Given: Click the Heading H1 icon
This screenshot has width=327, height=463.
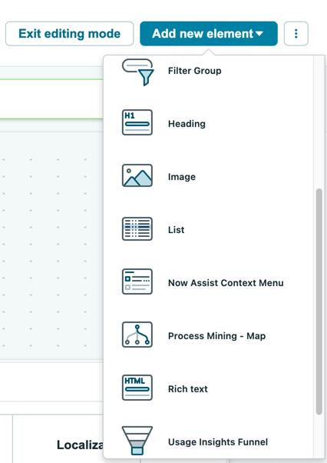Looking at the screenshot, I should click(137, 122).
